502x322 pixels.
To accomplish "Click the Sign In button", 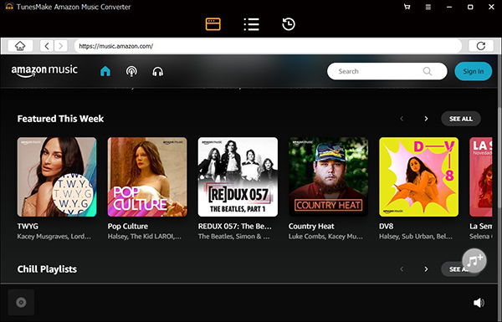I will click(x=474, y=71).
